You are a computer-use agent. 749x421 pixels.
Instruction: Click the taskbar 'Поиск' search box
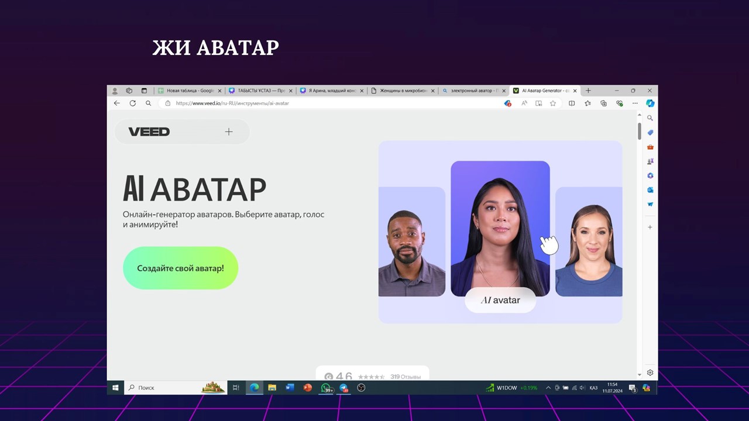[176, 388]
